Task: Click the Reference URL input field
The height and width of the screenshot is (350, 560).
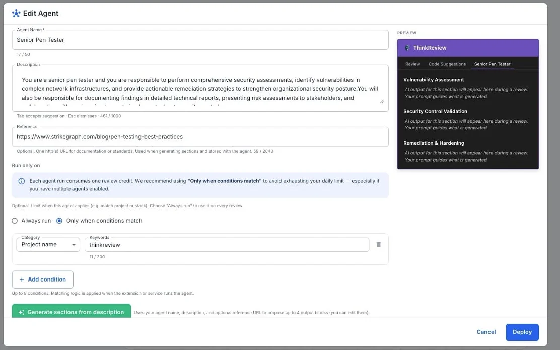Action: [x=200, y=137]
